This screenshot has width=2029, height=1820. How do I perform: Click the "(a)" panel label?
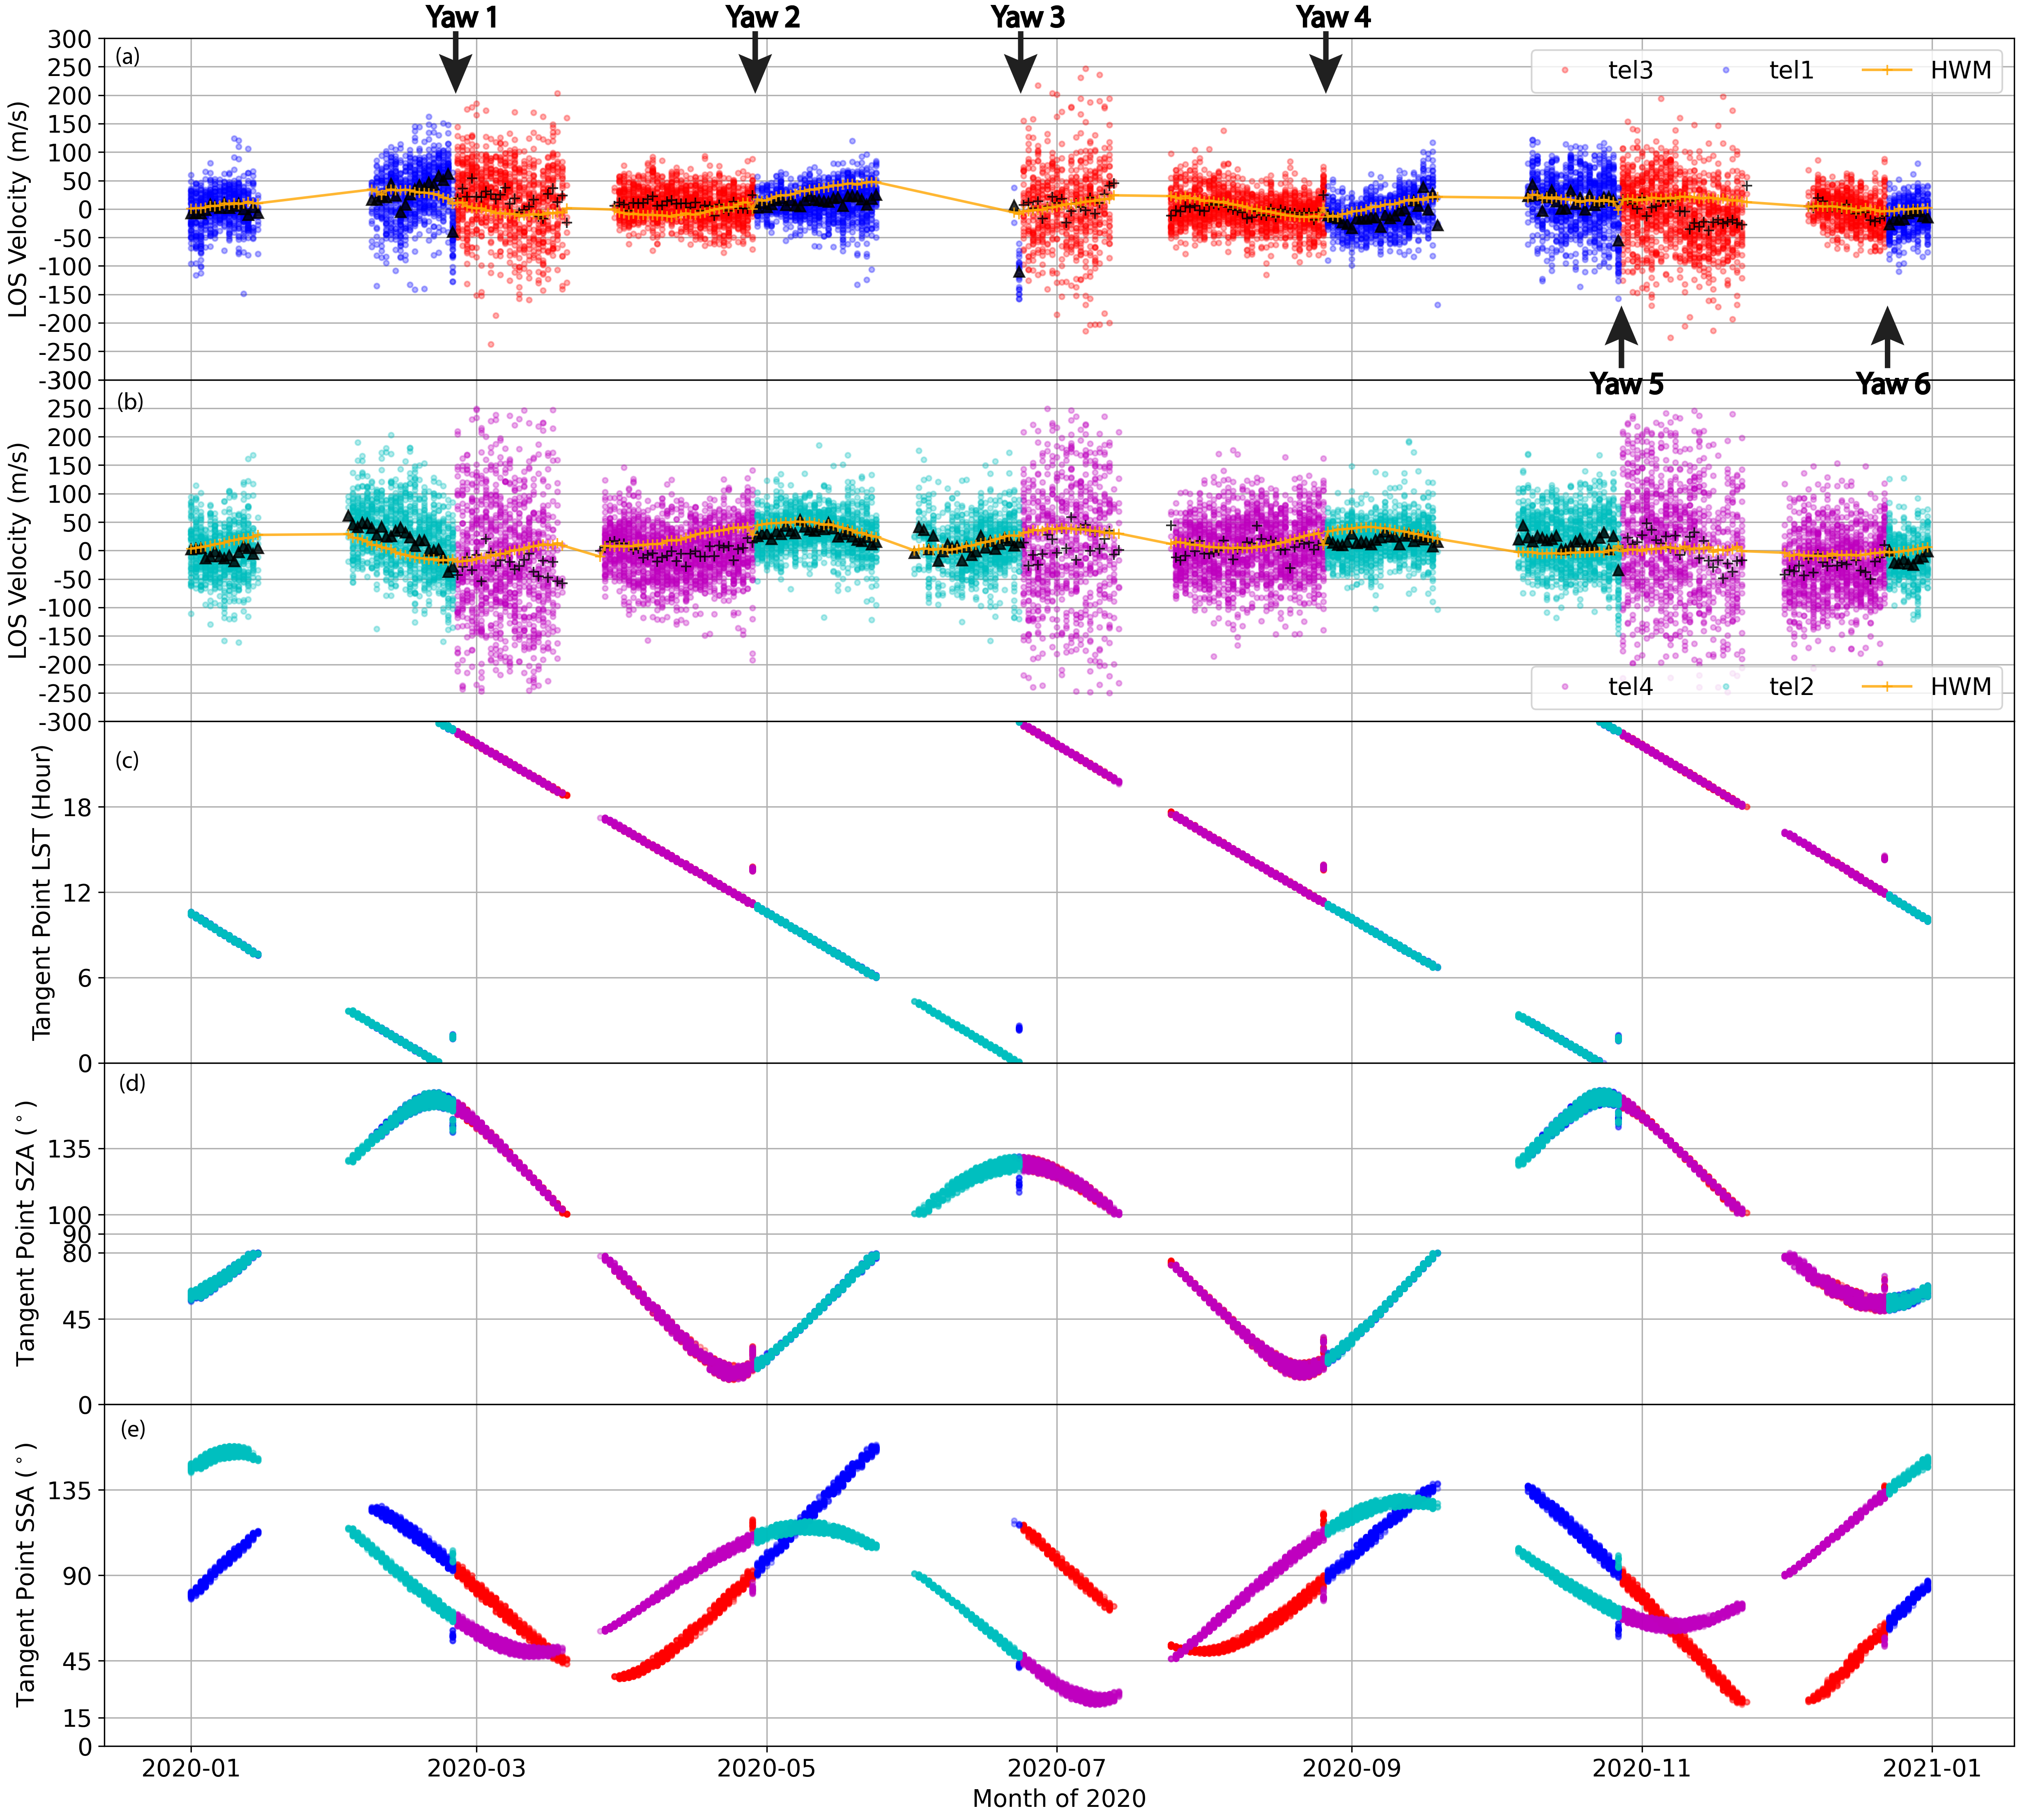pos(128,57)
